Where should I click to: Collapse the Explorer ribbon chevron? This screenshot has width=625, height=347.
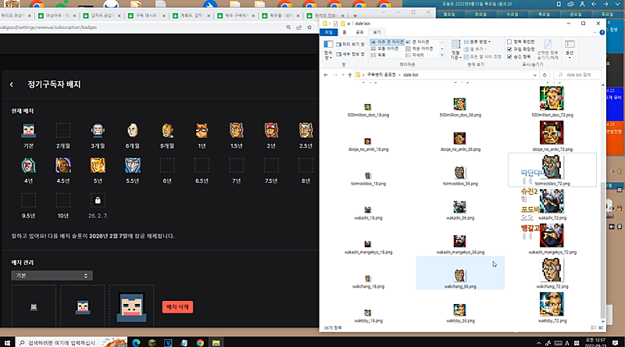tap(595, 33)
